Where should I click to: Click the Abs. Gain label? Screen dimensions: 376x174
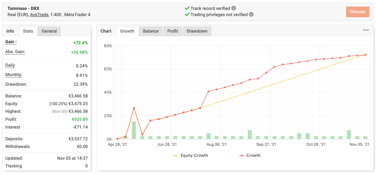15,52
